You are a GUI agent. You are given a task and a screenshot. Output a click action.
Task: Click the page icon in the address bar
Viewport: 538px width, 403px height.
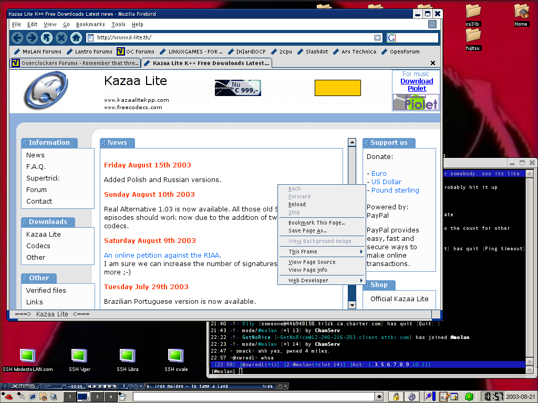coord(90,38)
